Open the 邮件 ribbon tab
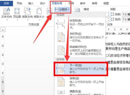The height and width of the screenshot is (95, 130). click(83, 3)
